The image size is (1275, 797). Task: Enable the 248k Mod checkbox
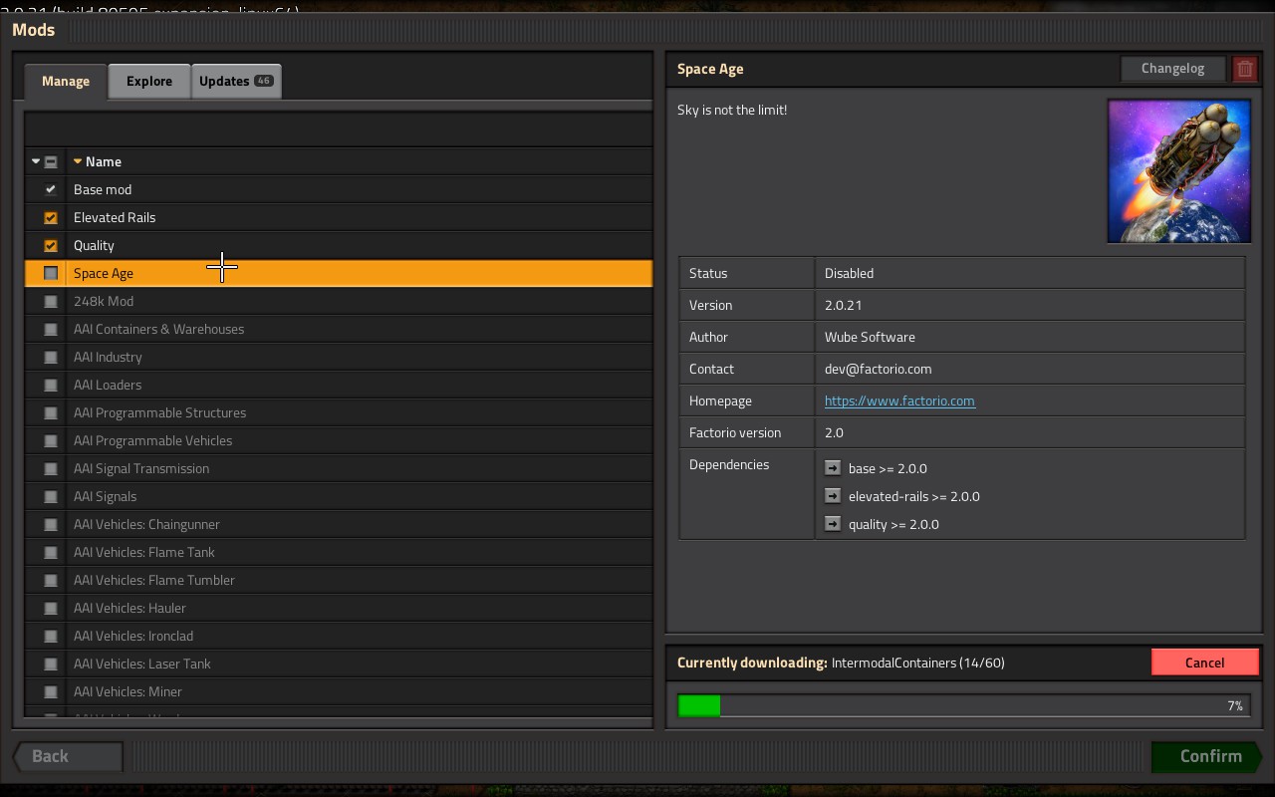point(51,301)
